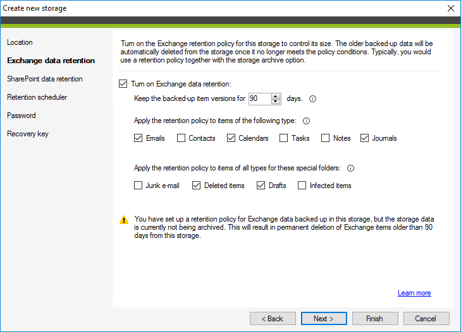Open the Location step

[20, 42]
